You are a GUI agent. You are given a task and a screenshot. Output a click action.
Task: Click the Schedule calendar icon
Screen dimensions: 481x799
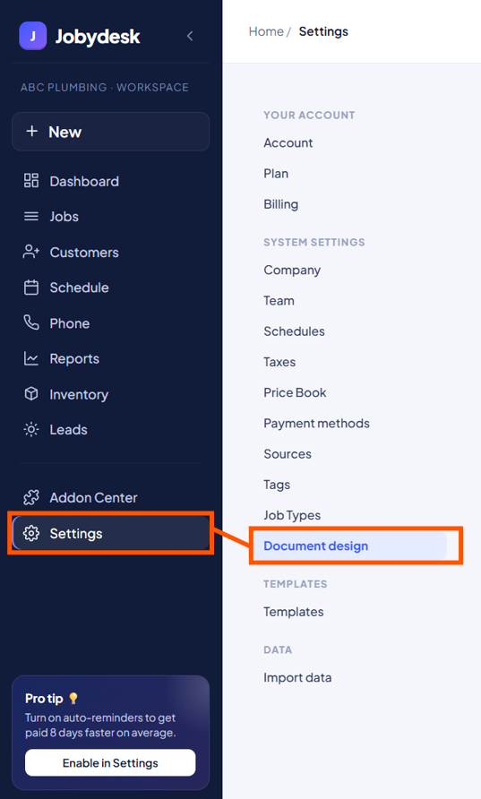pyautogui.click(x=31, y=288)
